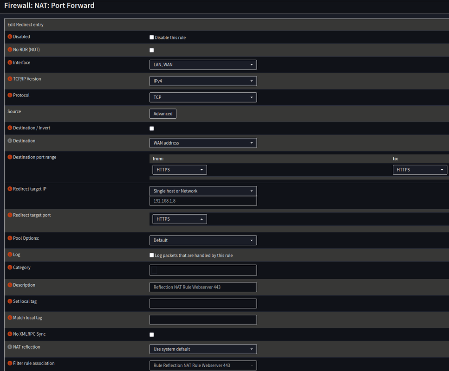The width and height of the screenshot is (449, 371).
Task: Click the Set local tag input field
Action: coord(203,303)
